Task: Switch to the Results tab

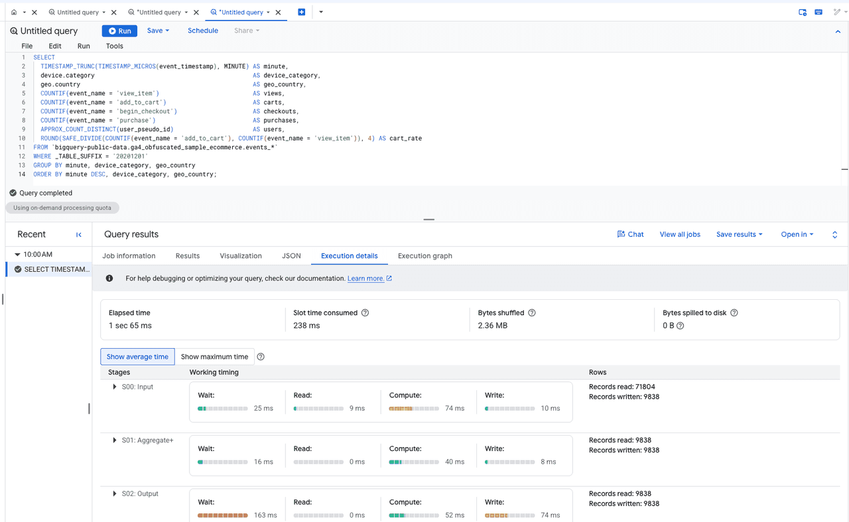Action: [x=188, y=256]
